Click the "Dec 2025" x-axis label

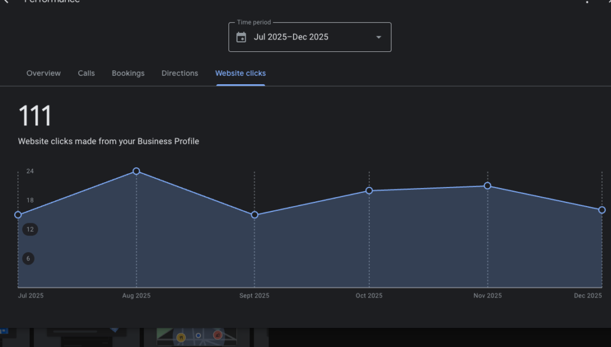click(588, 296)
